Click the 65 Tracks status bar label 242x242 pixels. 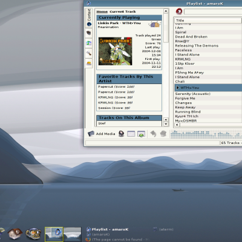click(x=231, y=143)
